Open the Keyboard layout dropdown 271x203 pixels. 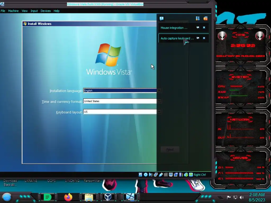click(x=122, y=112)
